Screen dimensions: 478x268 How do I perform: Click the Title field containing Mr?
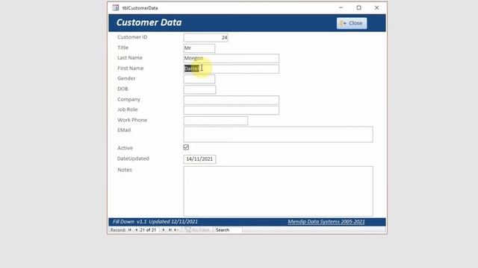coord(199,48)
